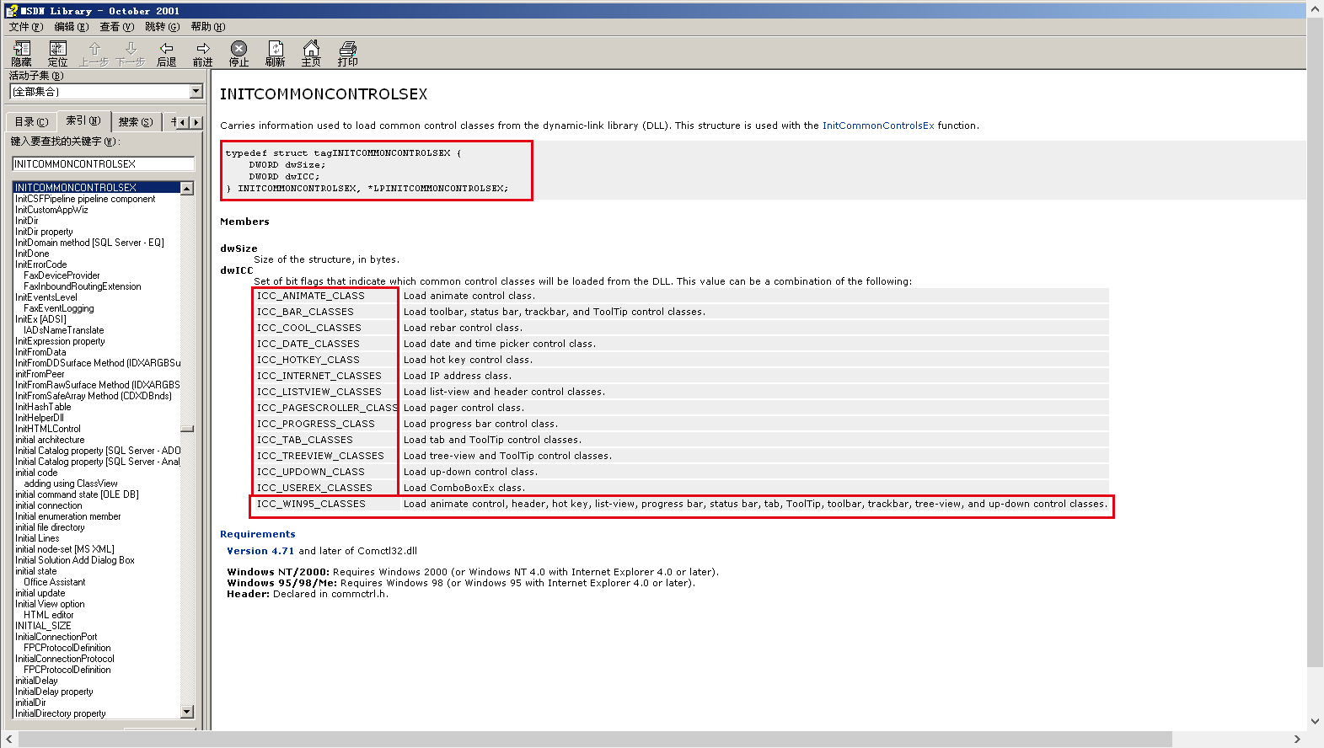Viewport: 1324px width, 748px height.
Task: Switch to the 目录 (Contents) tab
Action: pyautogui.click(x=31, y=122)
